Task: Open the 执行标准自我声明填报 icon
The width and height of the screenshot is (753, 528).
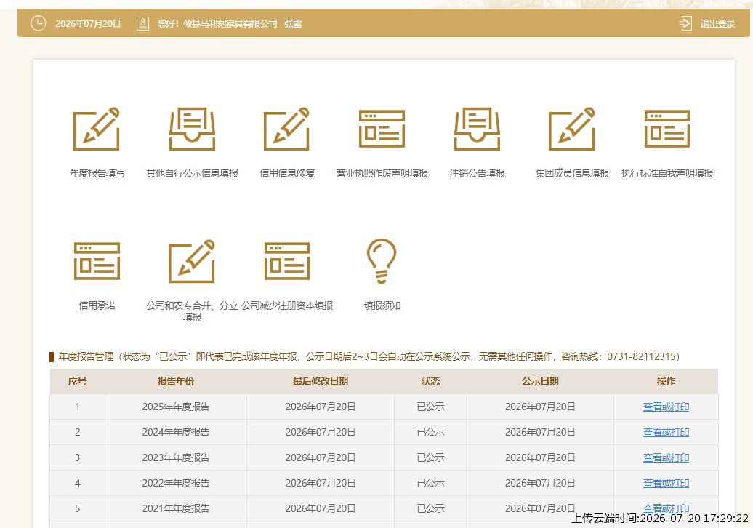Action: pyautogui.click(x=667, y=129)
